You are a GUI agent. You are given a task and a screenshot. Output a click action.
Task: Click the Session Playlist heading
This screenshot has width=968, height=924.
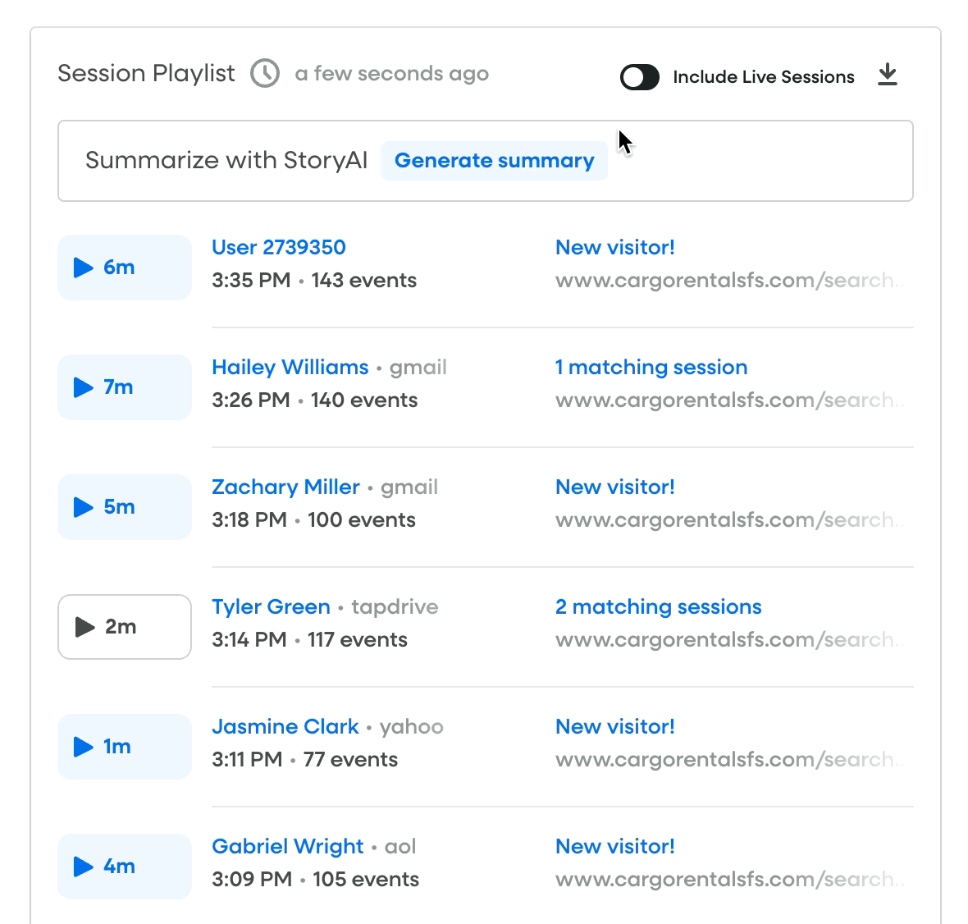146,74
